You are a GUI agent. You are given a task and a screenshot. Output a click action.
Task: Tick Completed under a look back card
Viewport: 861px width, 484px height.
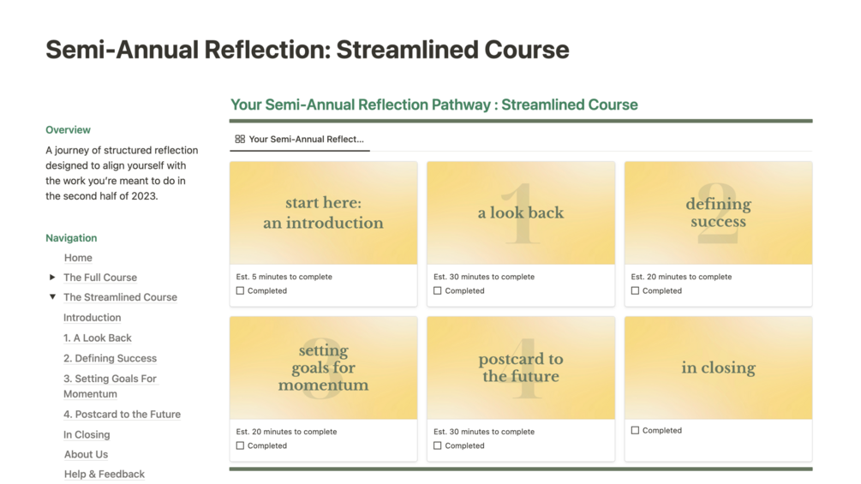pos(438,291)
